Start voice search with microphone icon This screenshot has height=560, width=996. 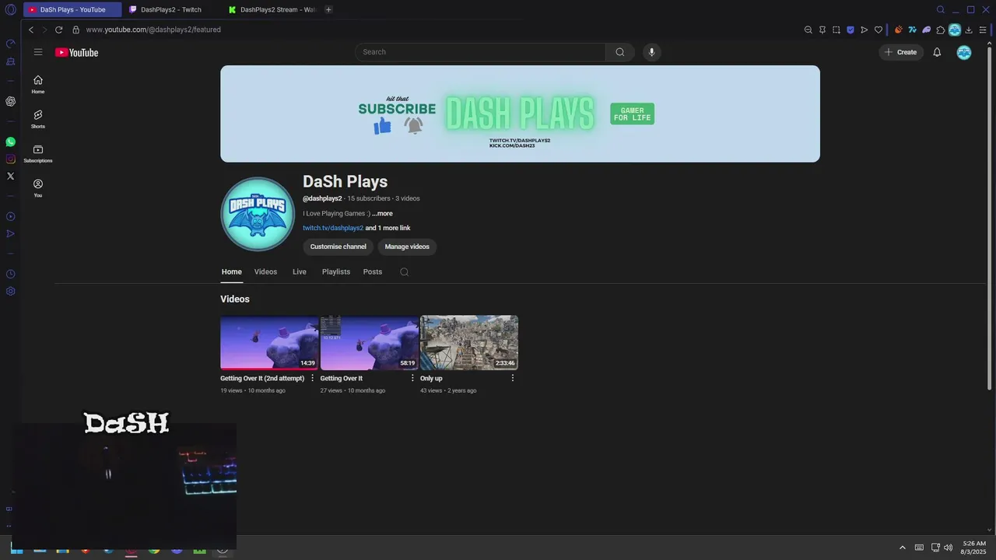(x=652, y=52)
